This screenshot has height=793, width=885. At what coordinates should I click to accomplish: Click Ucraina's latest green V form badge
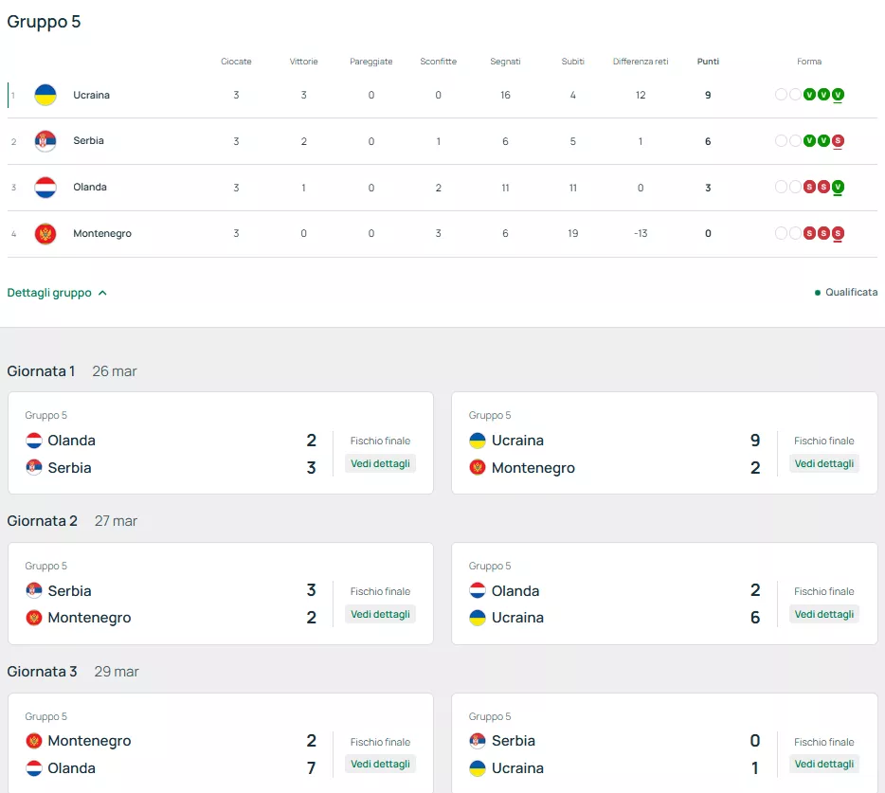839,95
